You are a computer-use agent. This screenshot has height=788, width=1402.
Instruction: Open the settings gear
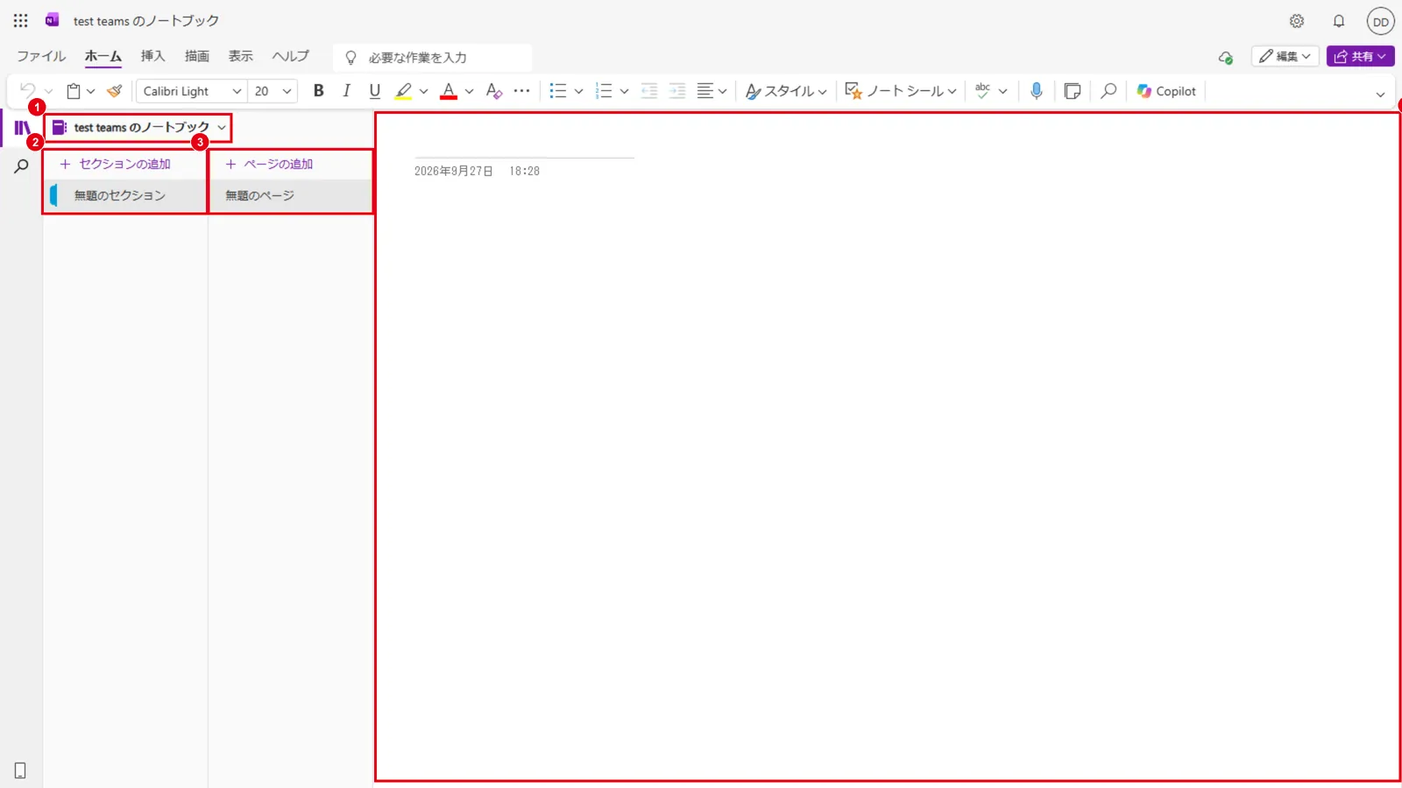tap(1297, 21)
